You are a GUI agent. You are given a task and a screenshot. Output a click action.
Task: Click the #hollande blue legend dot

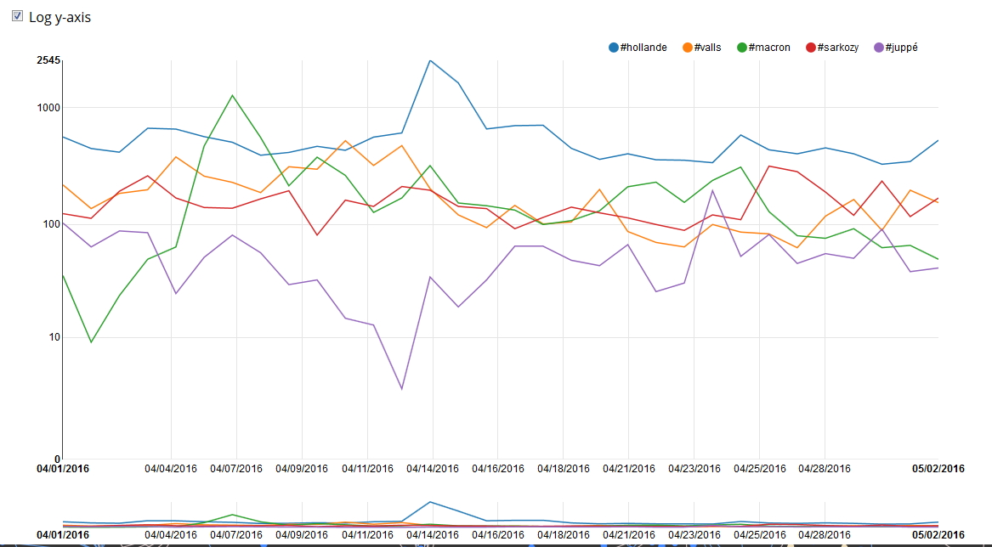coord(613,48)
